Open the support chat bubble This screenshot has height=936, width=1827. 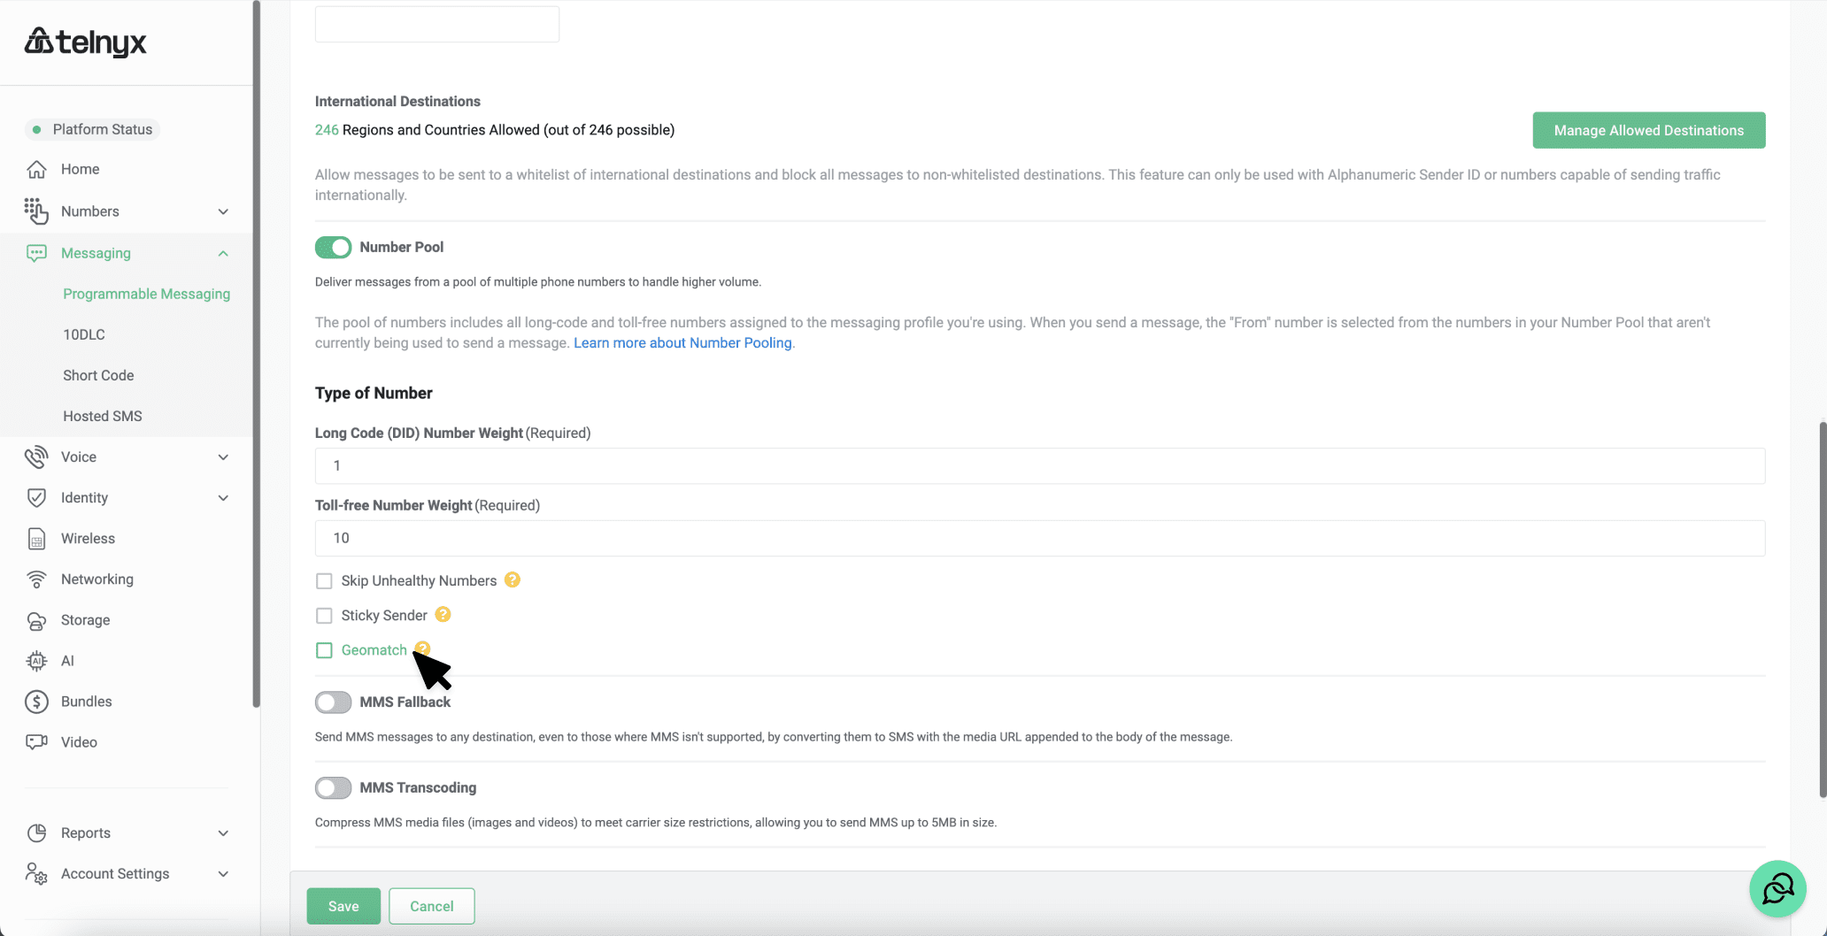[1777, 888]
